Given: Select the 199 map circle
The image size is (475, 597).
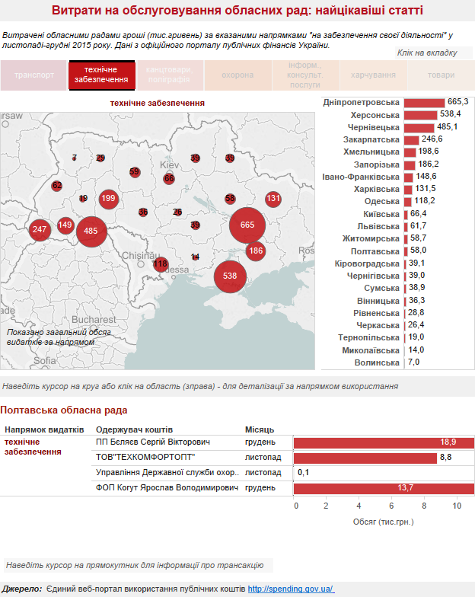Looking at the screenshot, I should [x=108, y=199].
